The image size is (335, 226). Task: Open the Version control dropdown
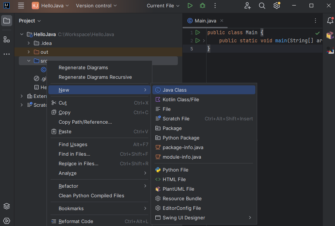[x=96, y=6]
